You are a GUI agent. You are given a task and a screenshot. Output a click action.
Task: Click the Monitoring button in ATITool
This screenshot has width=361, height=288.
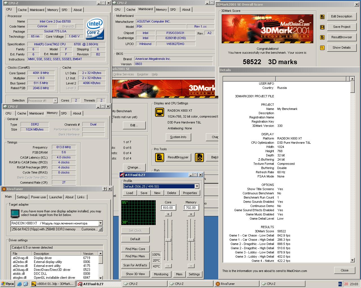point(161,274)
